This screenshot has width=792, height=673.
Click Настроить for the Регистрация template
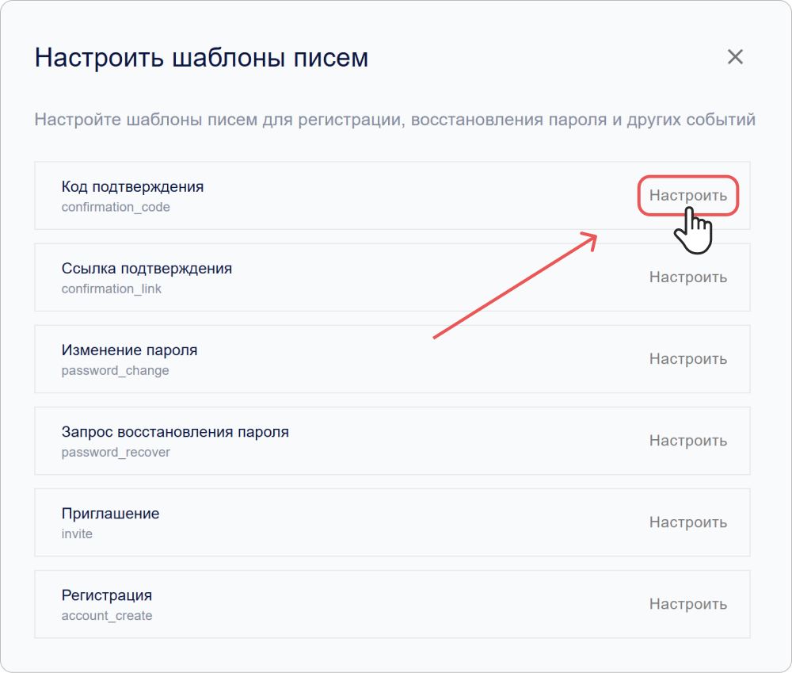pyautogui.click(x=687, y=603)
